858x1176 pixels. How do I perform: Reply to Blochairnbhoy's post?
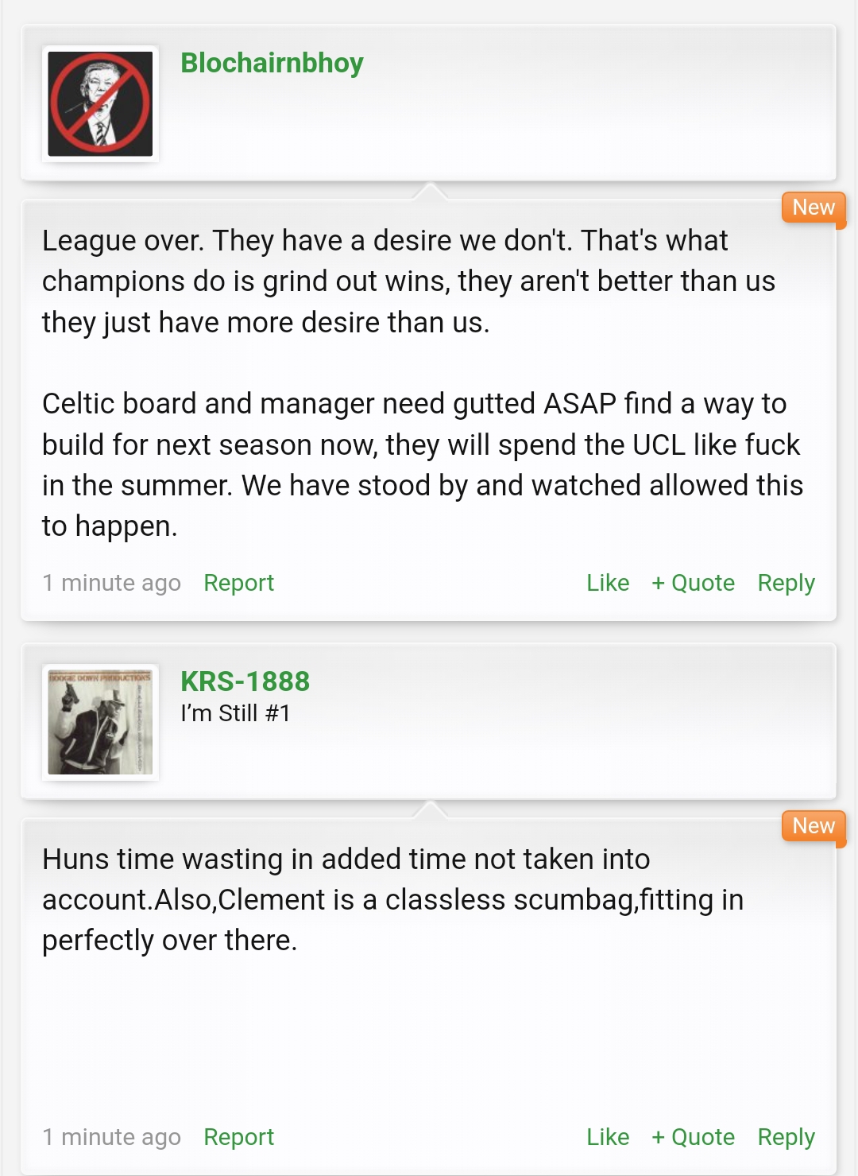[x=786, y=583]
